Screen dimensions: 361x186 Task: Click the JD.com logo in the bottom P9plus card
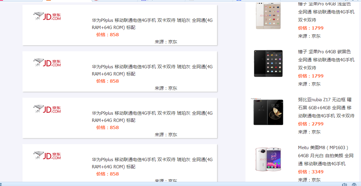47,155
